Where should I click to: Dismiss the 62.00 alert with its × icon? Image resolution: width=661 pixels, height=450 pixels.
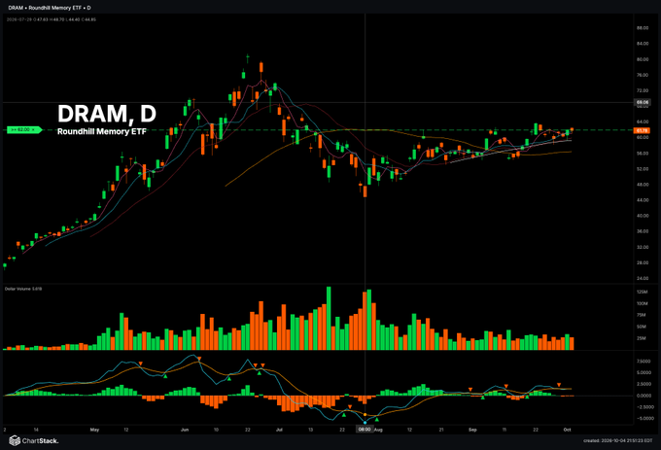[x=33, y=130]
